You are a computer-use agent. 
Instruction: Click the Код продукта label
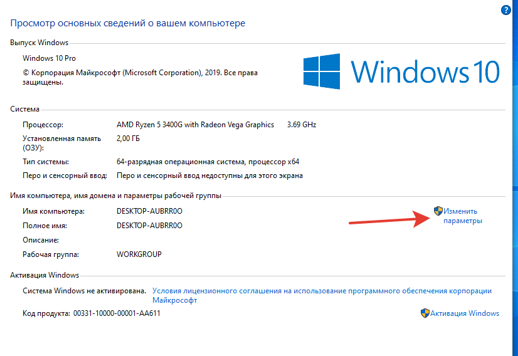46,313
